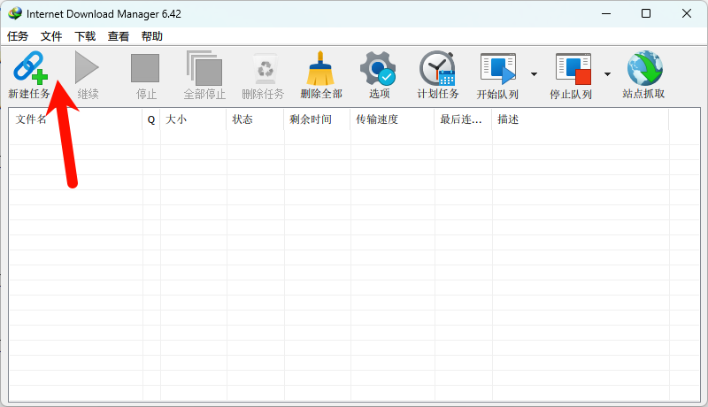Expand the 停止队列 dropdown arrow
The image size is (708, 407).
point(608,74)
